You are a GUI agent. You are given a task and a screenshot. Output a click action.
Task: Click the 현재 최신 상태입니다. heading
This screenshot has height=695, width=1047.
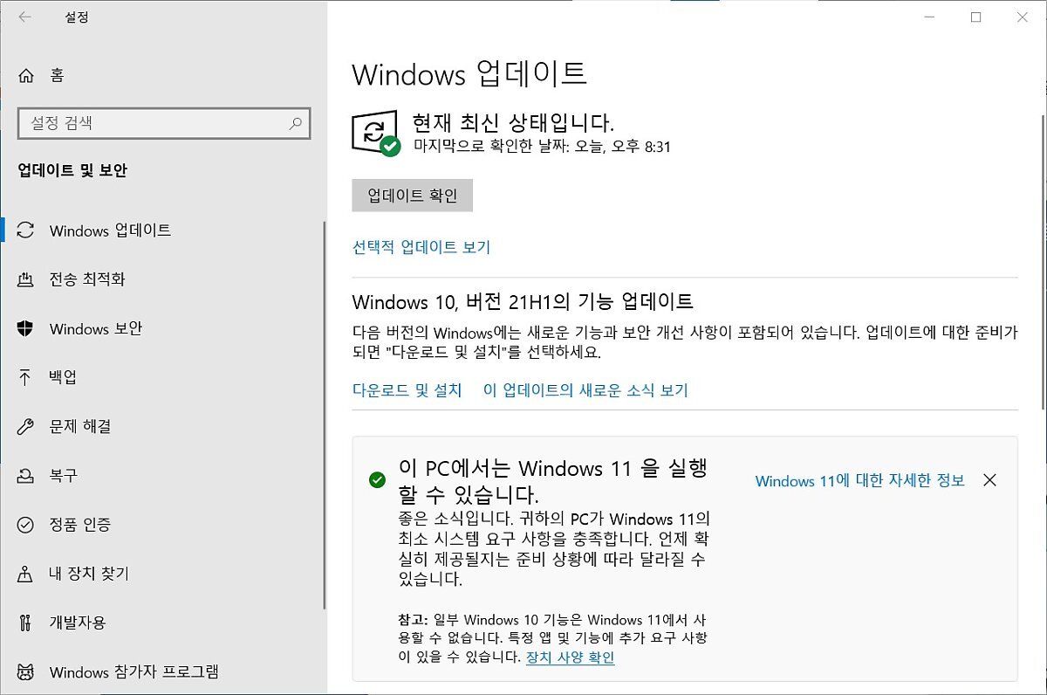(x=514, y=122)
